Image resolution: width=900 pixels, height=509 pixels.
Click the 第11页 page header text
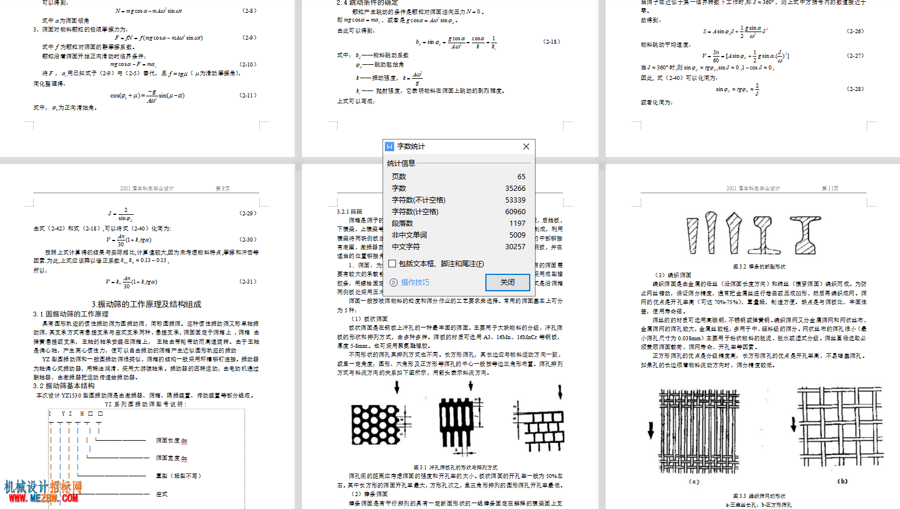point(830,188)
